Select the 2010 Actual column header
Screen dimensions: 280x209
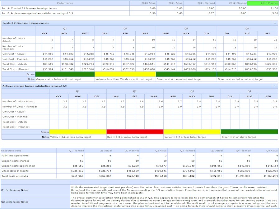[x=143, y=3]
